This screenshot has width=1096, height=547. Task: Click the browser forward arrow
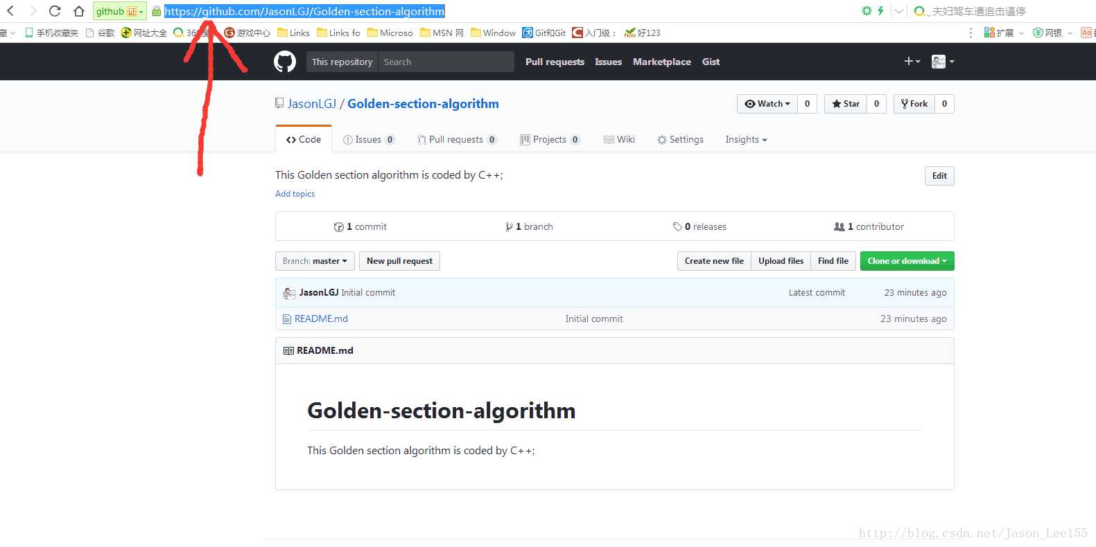(x=33, y=11)
